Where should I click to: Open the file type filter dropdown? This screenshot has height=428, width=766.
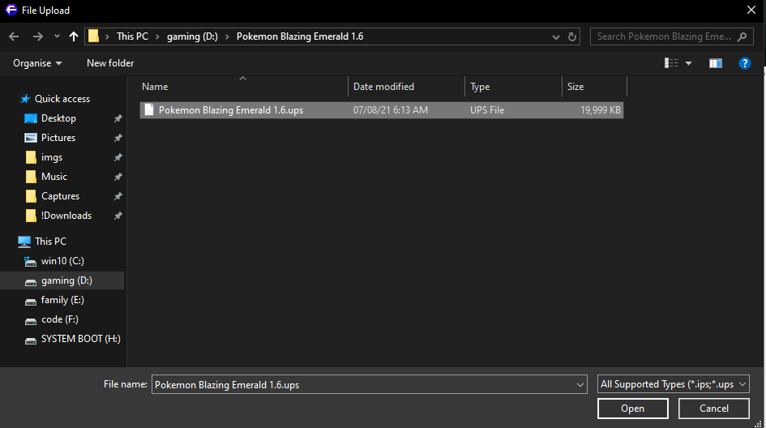[673, 384]
